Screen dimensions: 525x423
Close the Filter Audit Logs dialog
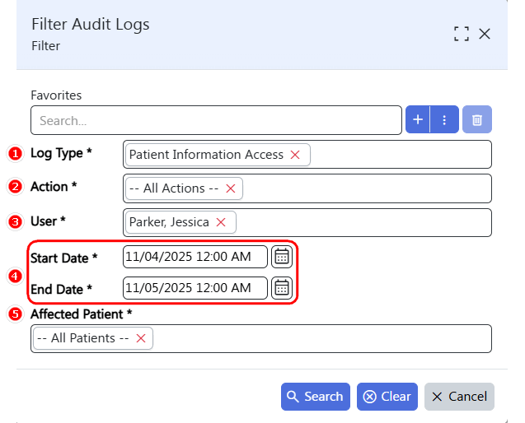pos(485,34)
